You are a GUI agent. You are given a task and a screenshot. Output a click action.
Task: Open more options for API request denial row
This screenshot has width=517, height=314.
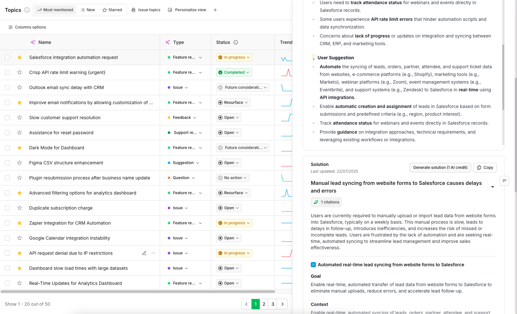pyautogui.click(x=153, y=253)
